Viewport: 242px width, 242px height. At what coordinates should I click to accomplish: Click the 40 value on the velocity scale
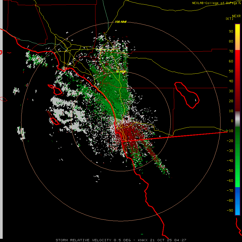(x=231, y=81)
